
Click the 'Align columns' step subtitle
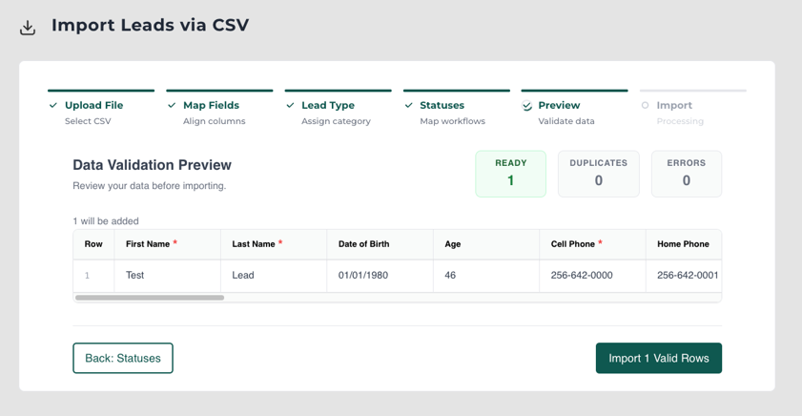pos(215,121)
